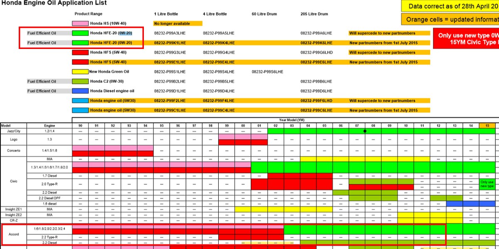Viewport: 499px width, 249px height.
Task: Click the green 'Only use new type' cell under 15
Action: (x=487, y=184)
